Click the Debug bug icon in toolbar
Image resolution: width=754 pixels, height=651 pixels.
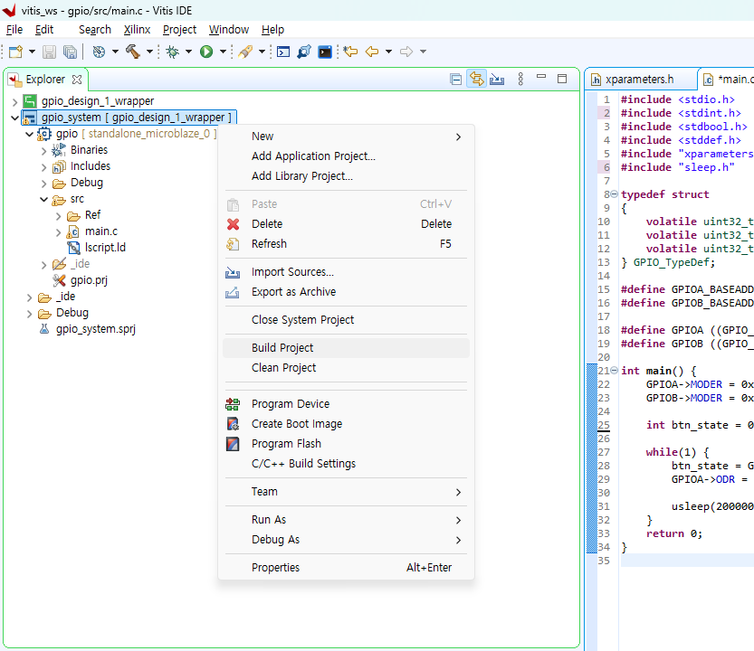(x=173, y=52)
